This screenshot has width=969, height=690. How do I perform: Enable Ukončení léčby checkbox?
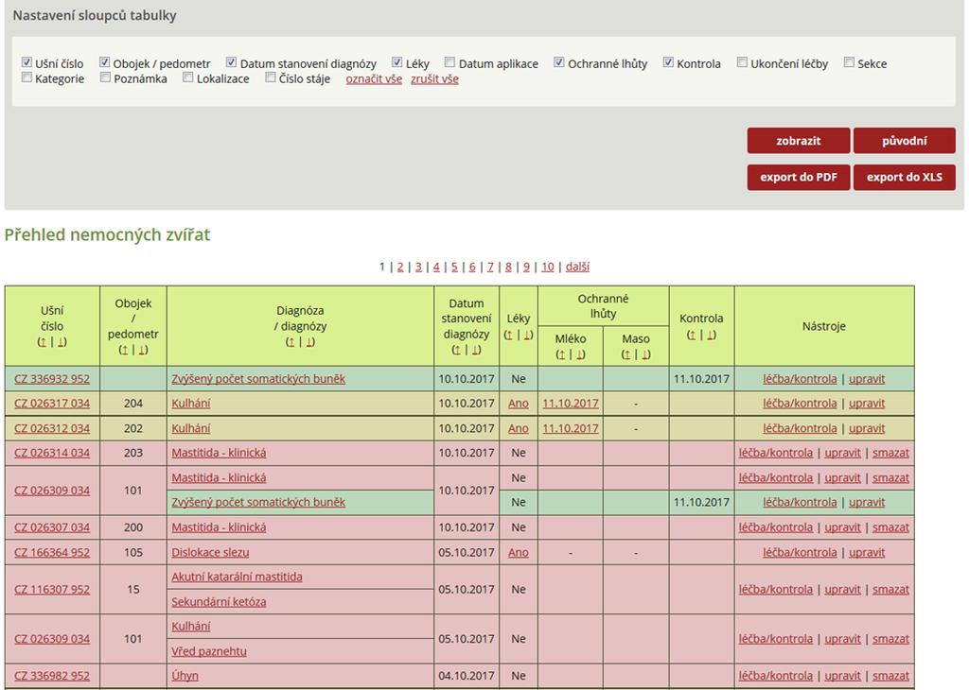coord(742,62)
